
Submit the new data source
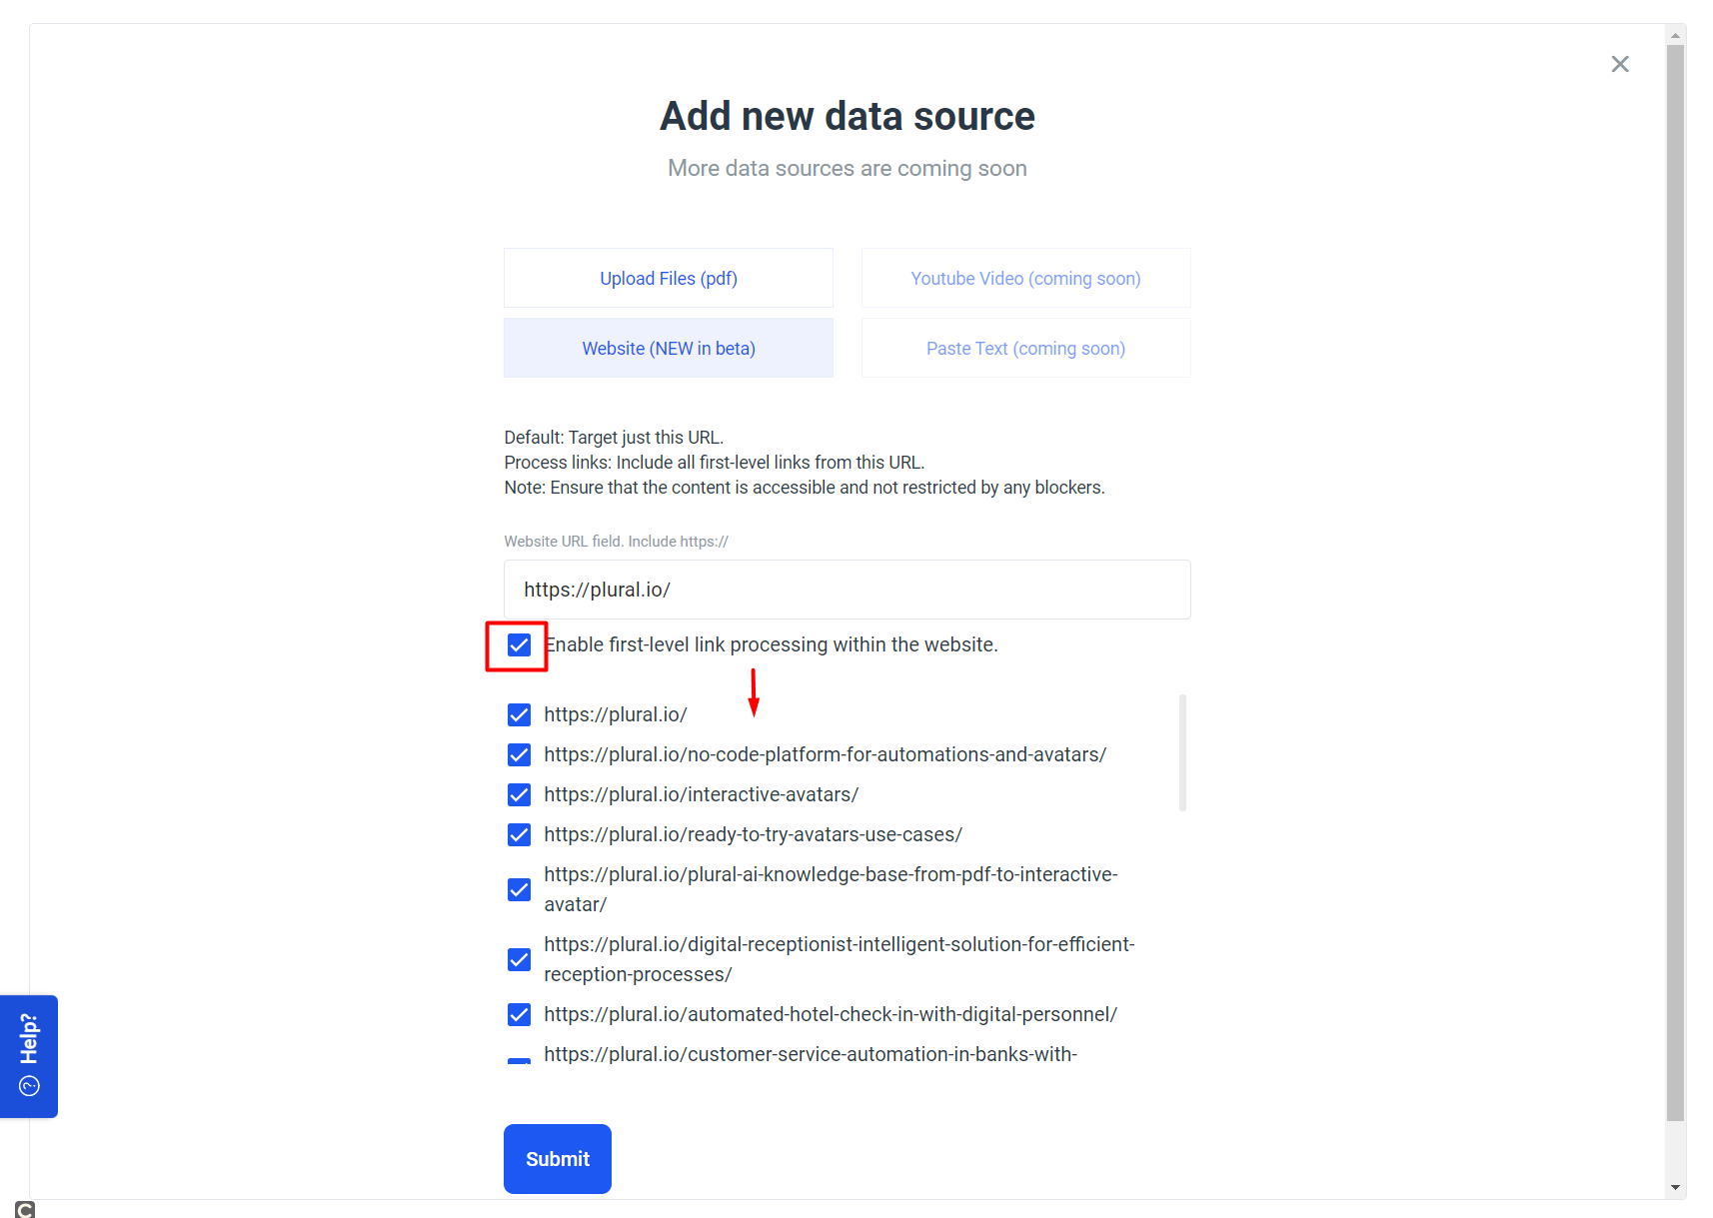[558, 1159]
